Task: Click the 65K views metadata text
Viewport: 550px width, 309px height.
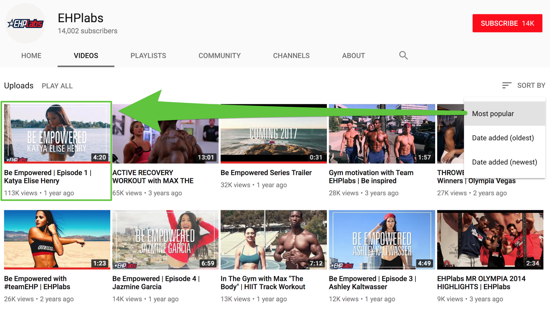Action: [127, 193]
